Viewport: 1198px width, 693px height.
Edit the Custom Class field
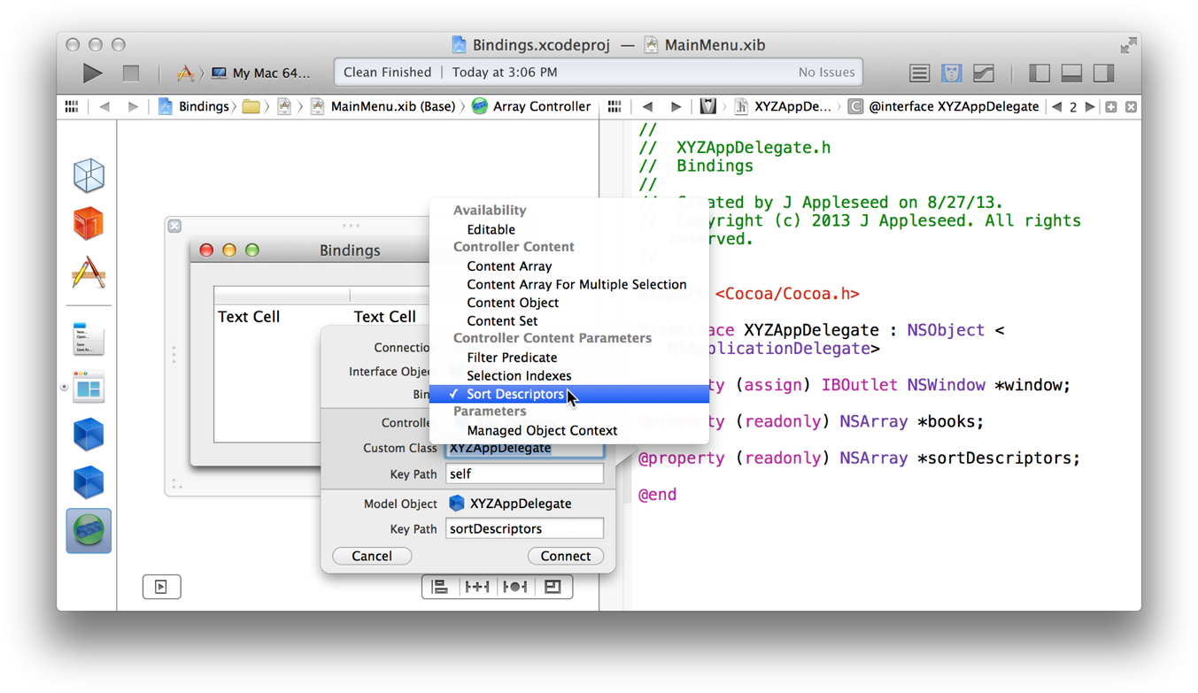tap(524, 449)
